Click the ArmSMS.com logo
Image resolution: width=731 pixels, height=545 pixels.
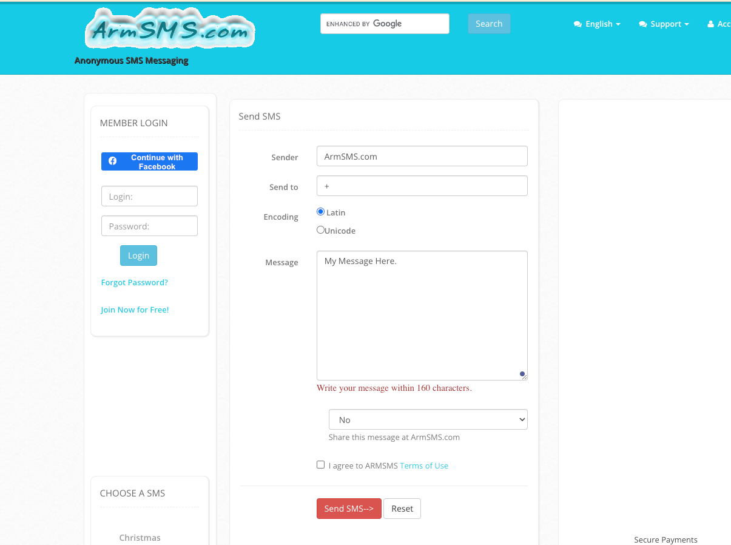[170, 29]
